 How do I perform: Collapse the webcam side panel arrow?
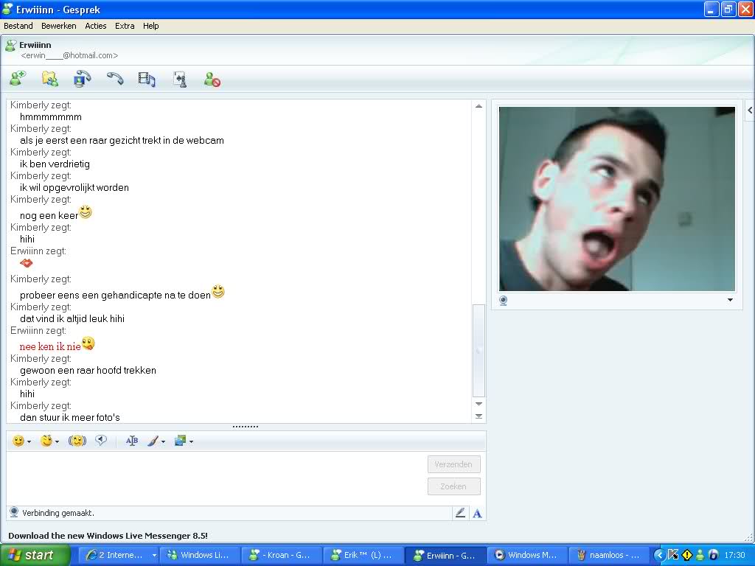click(750, 110)
